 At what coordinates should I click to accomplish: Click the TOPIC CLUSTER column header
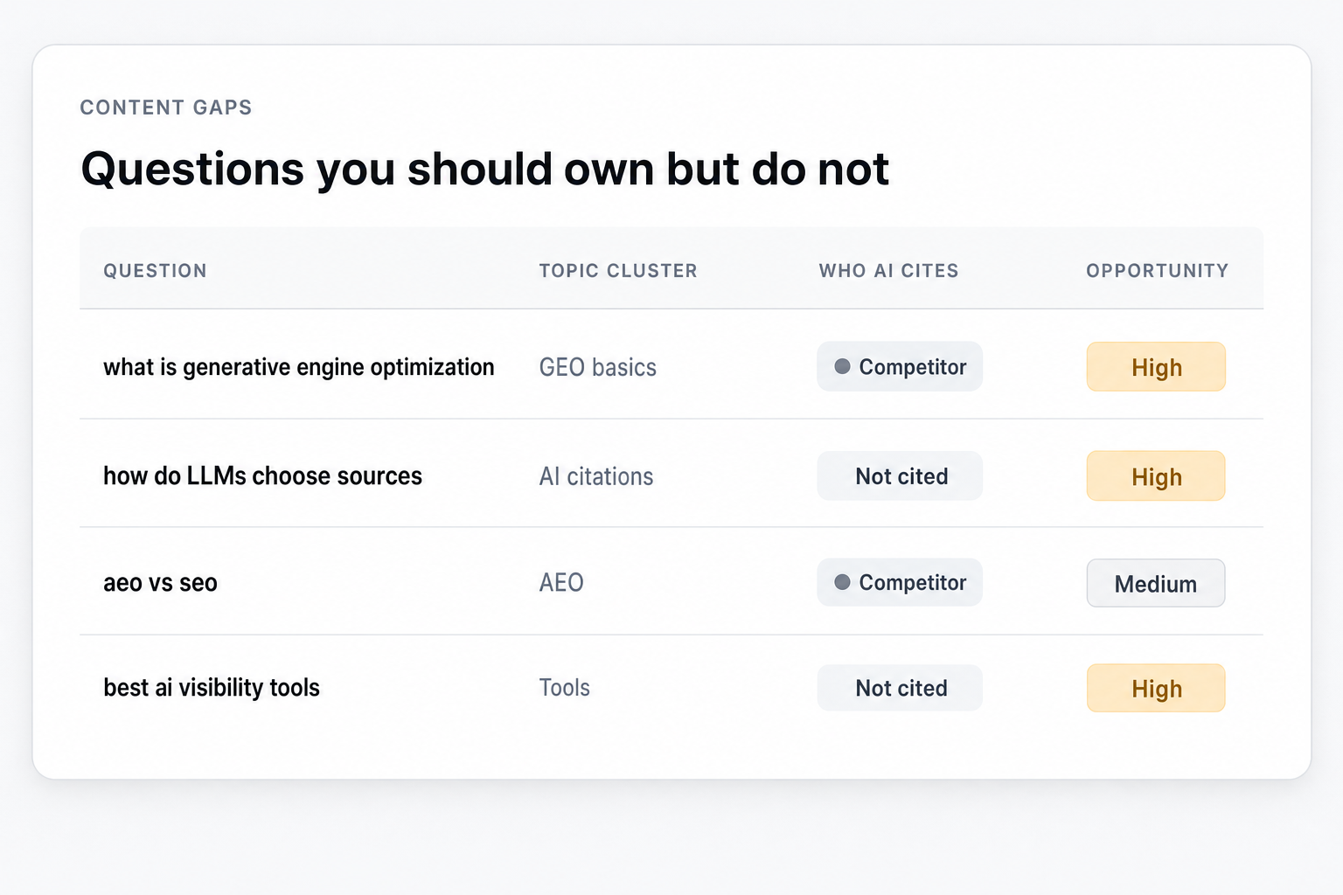(618, 271)
